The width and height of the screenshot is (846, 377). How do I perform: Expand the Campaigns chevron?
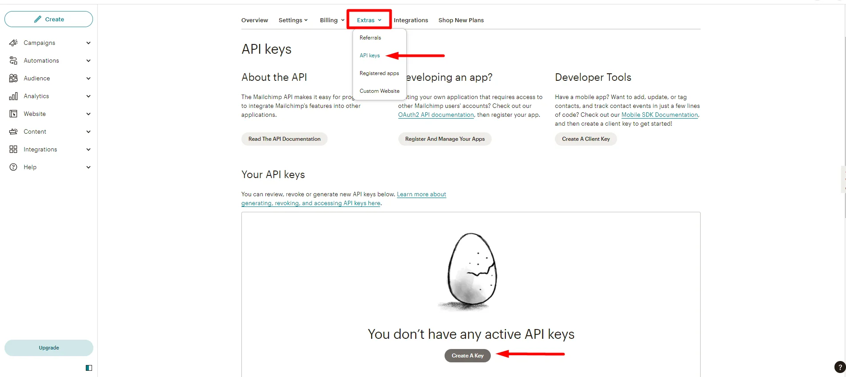88,43
